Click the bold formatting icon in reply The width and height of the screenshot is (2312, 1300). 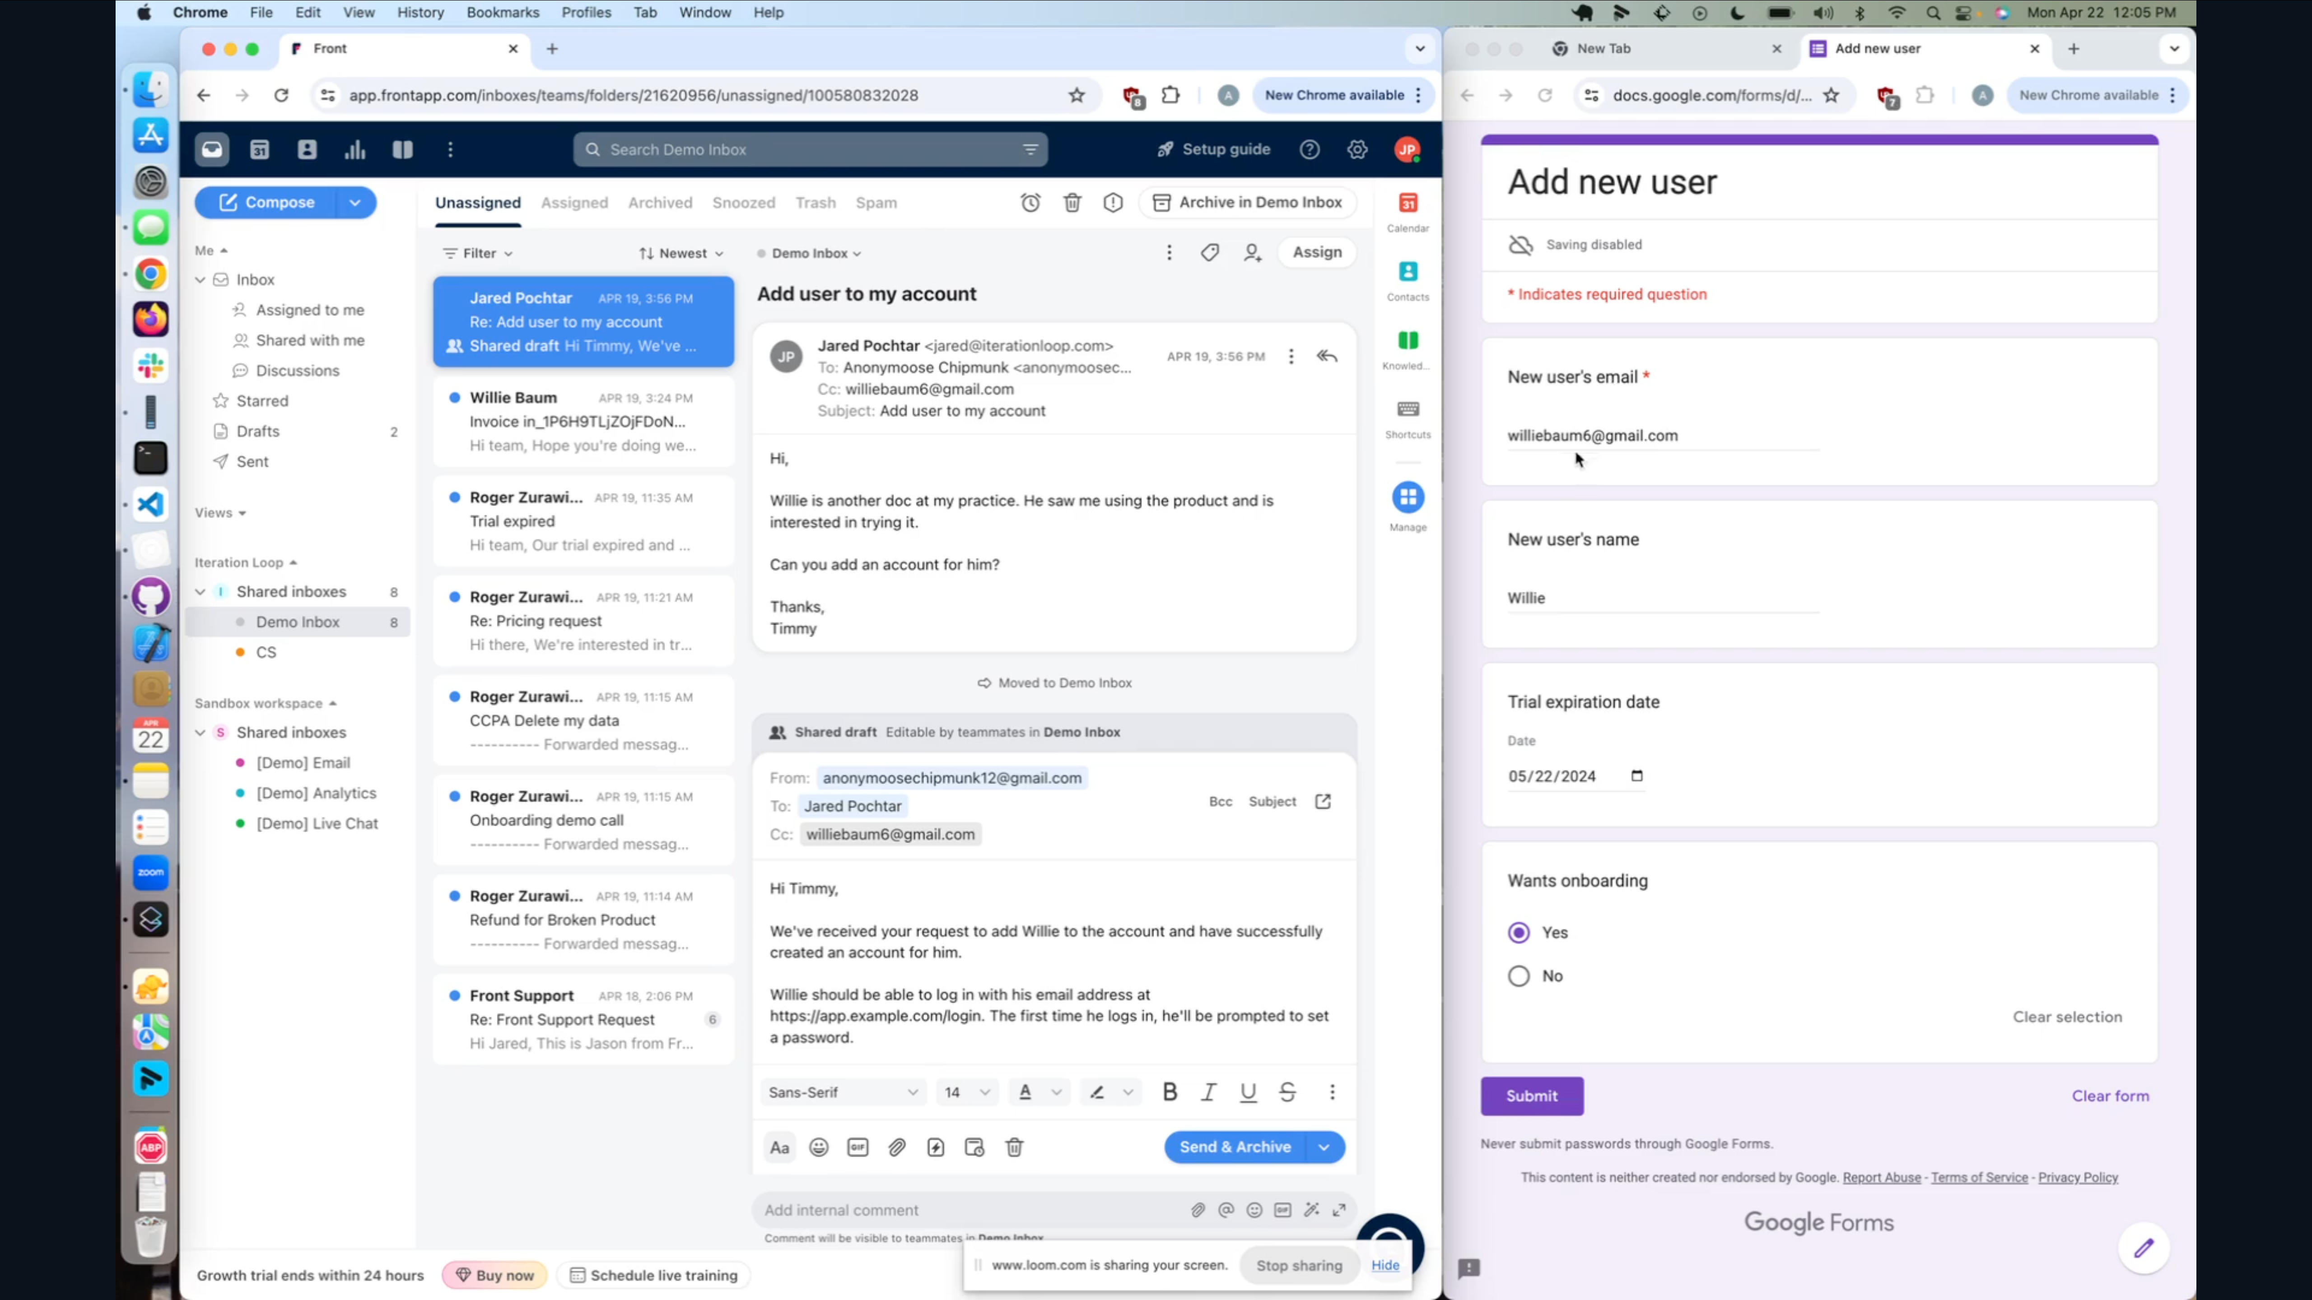1170,1092
